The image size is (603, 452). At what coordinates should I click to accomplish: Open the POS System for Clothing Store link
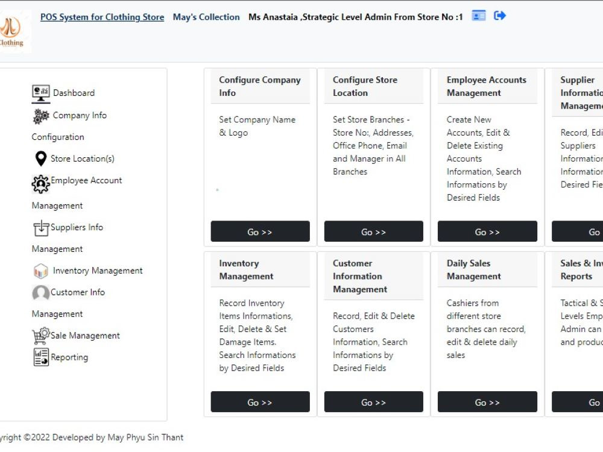103,17
